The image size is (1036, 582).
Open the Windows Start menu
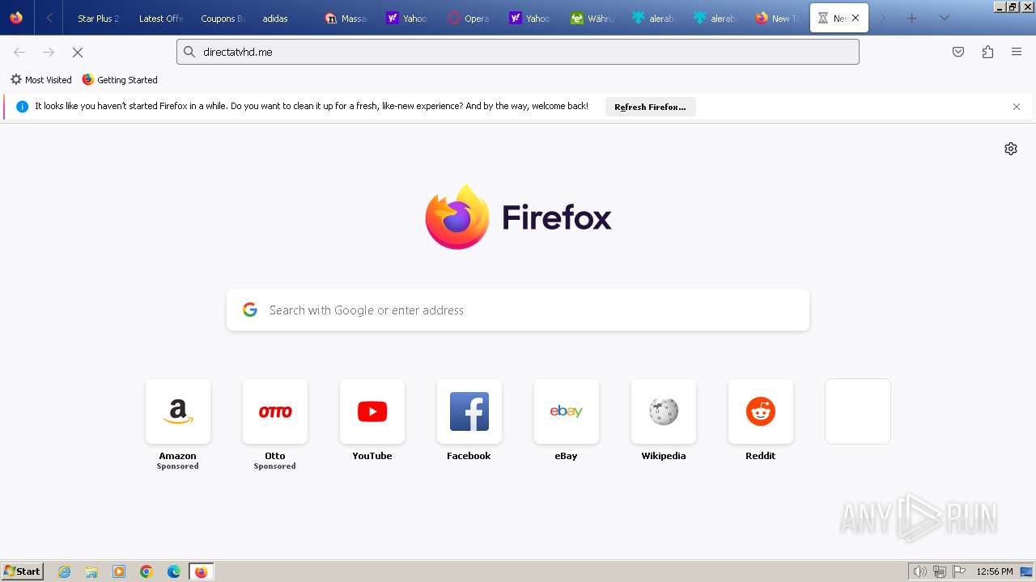click(x=23, y=571)
